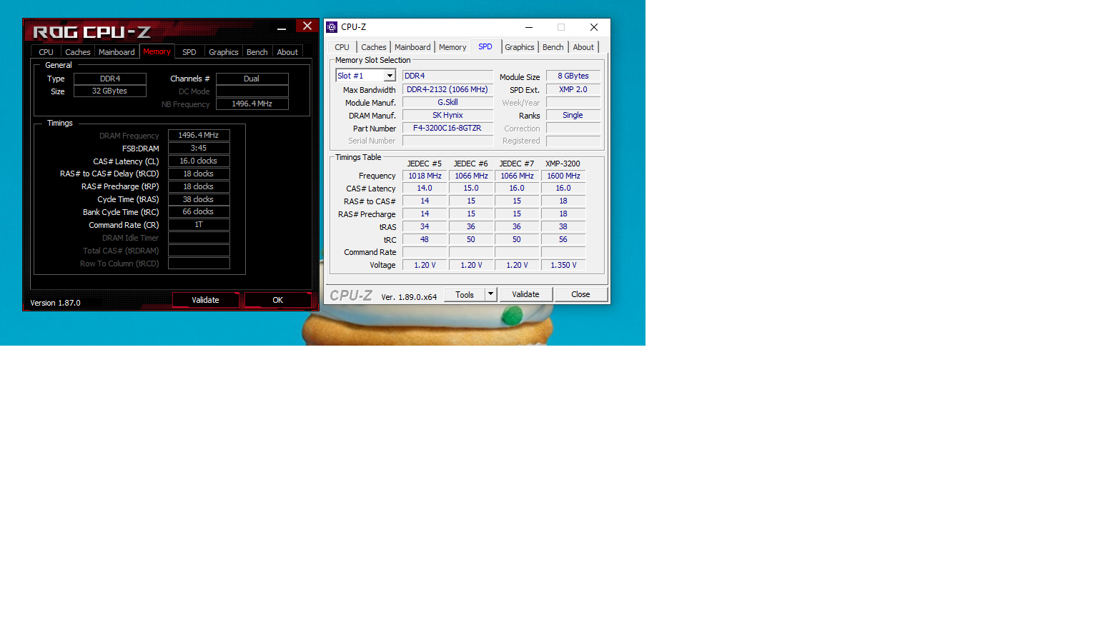Expand the Tools button dropdown arrow
The height and width of the screenshot is (617, 1098).
click(x=490, y=294)
